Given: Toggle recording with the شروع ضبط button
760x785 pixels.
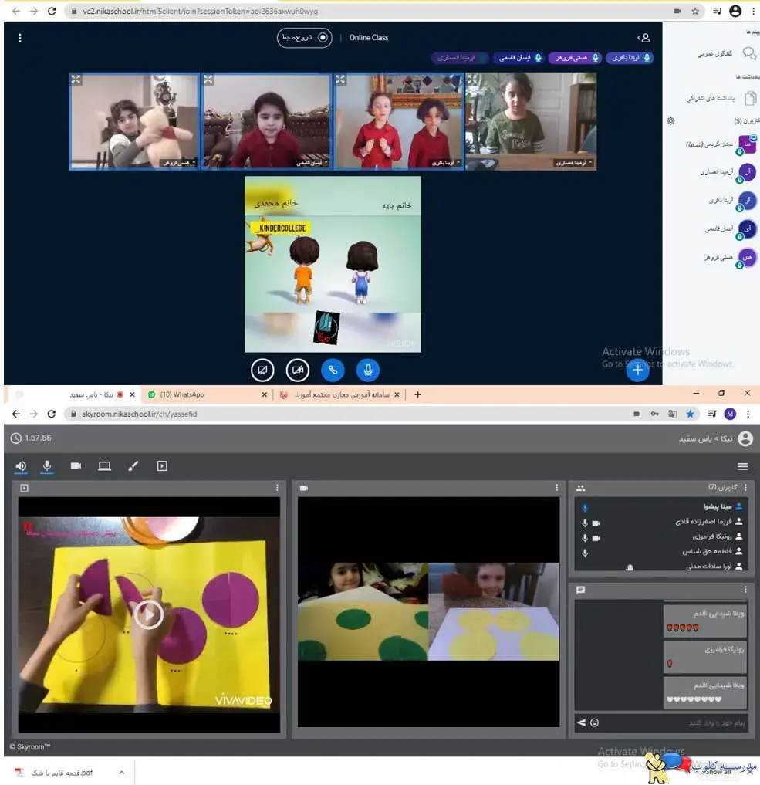Looking at the screenshot, I should 304,38.
